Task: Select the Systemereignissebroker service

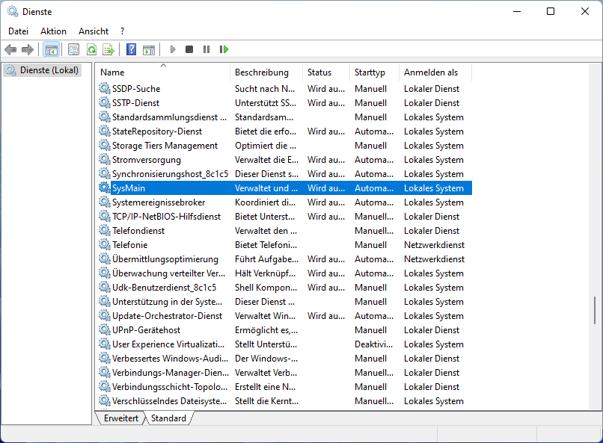Action: (x=284, y=202)
